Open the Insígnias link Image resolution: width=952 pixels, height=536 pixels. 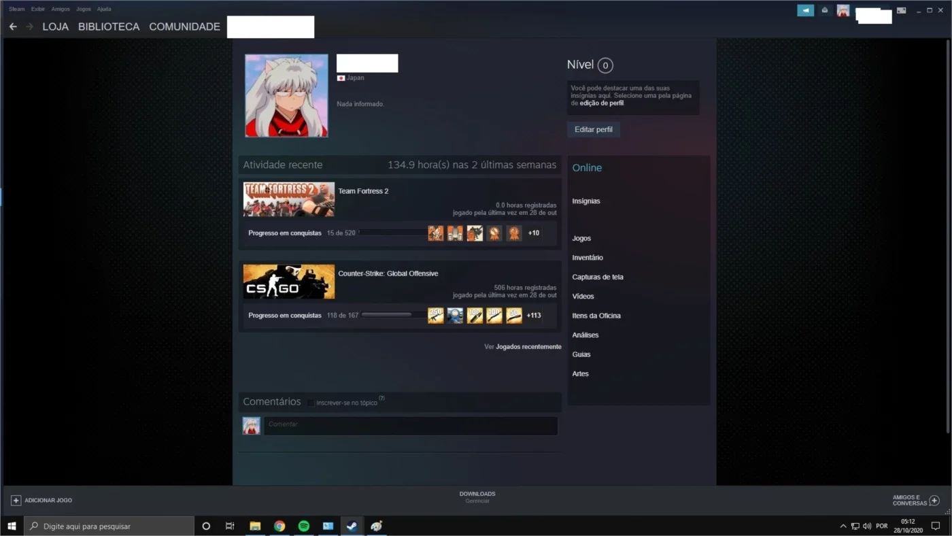(x=586, y=201)
